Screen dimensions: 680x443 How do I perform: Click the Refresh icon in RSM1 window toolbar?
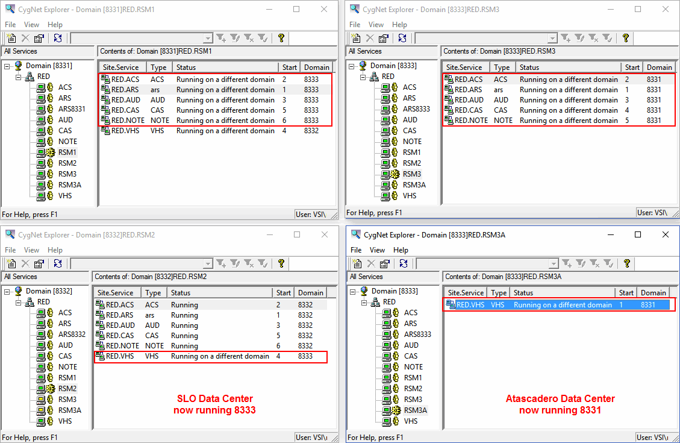(x=58, y=38)
